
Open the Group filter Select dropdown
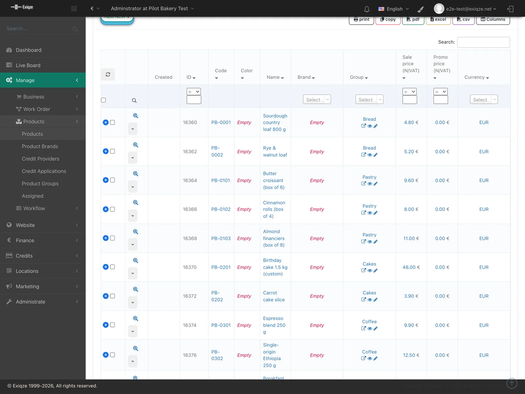[369, 99]
